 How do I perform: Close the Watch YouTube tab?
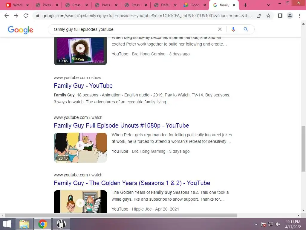[27, 5]
